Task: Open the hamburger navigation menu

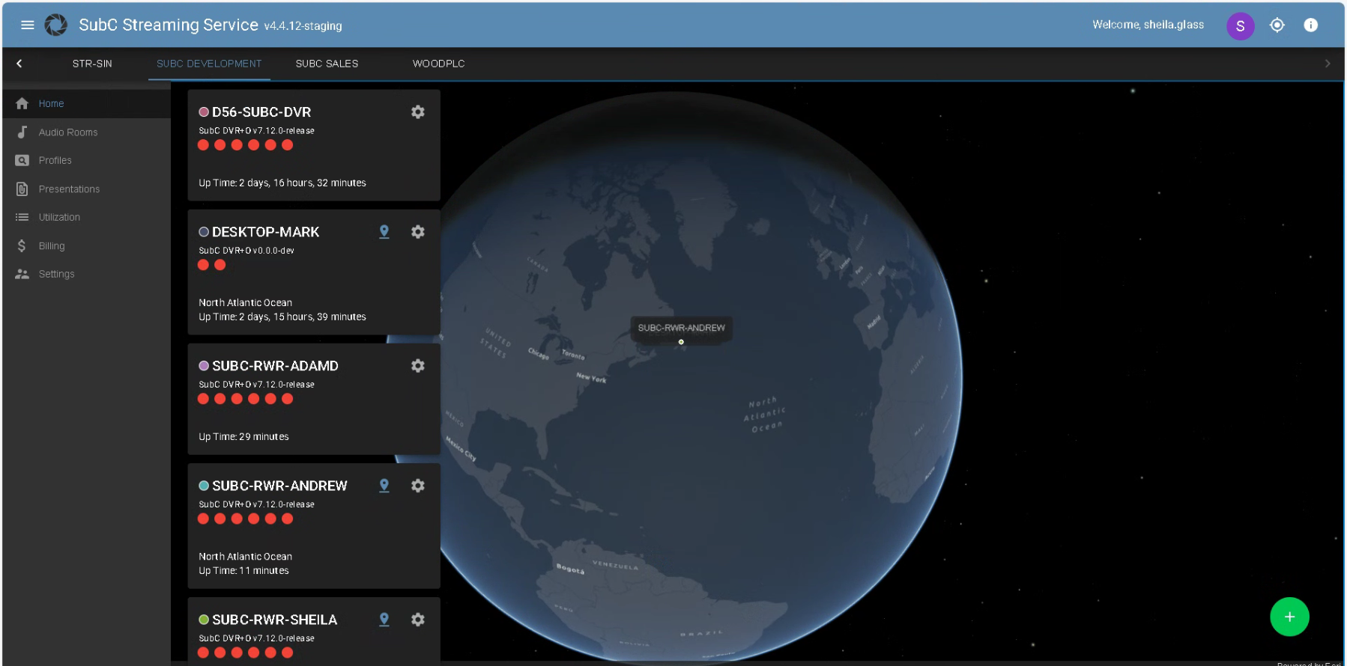Action: click(x=28, y=25)
